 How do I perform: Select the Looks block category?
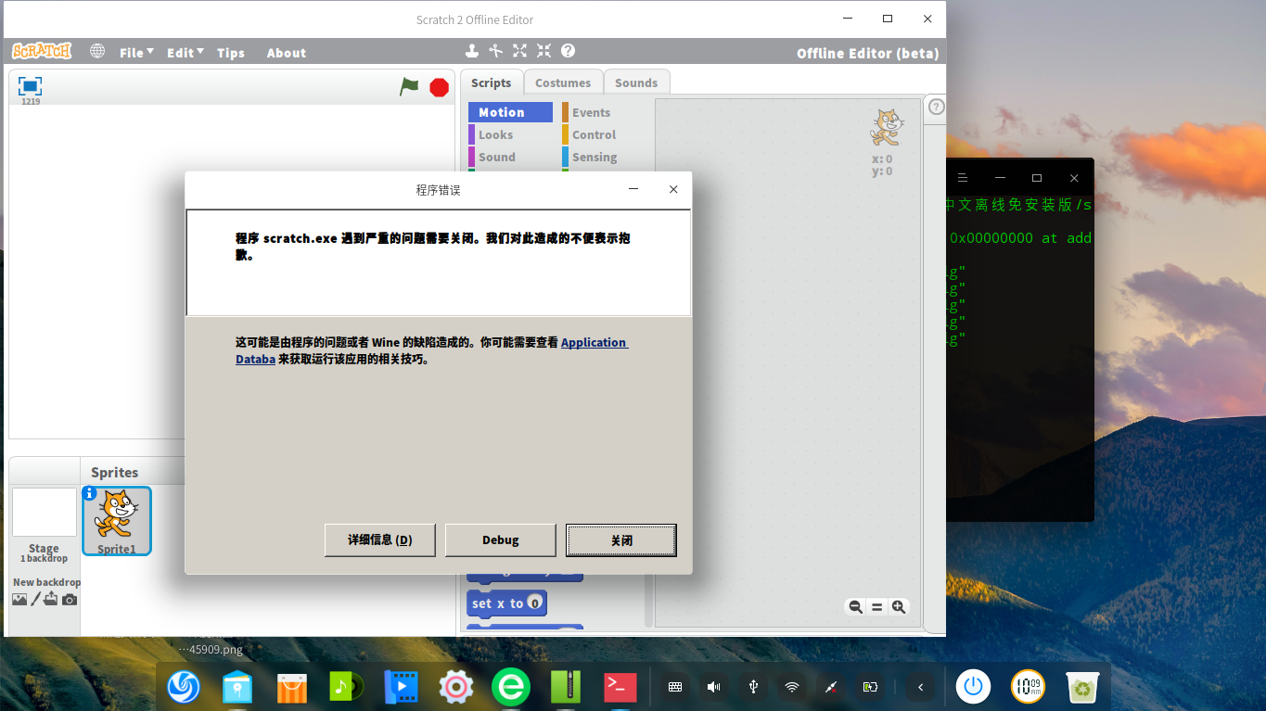[x=510, y=134]
